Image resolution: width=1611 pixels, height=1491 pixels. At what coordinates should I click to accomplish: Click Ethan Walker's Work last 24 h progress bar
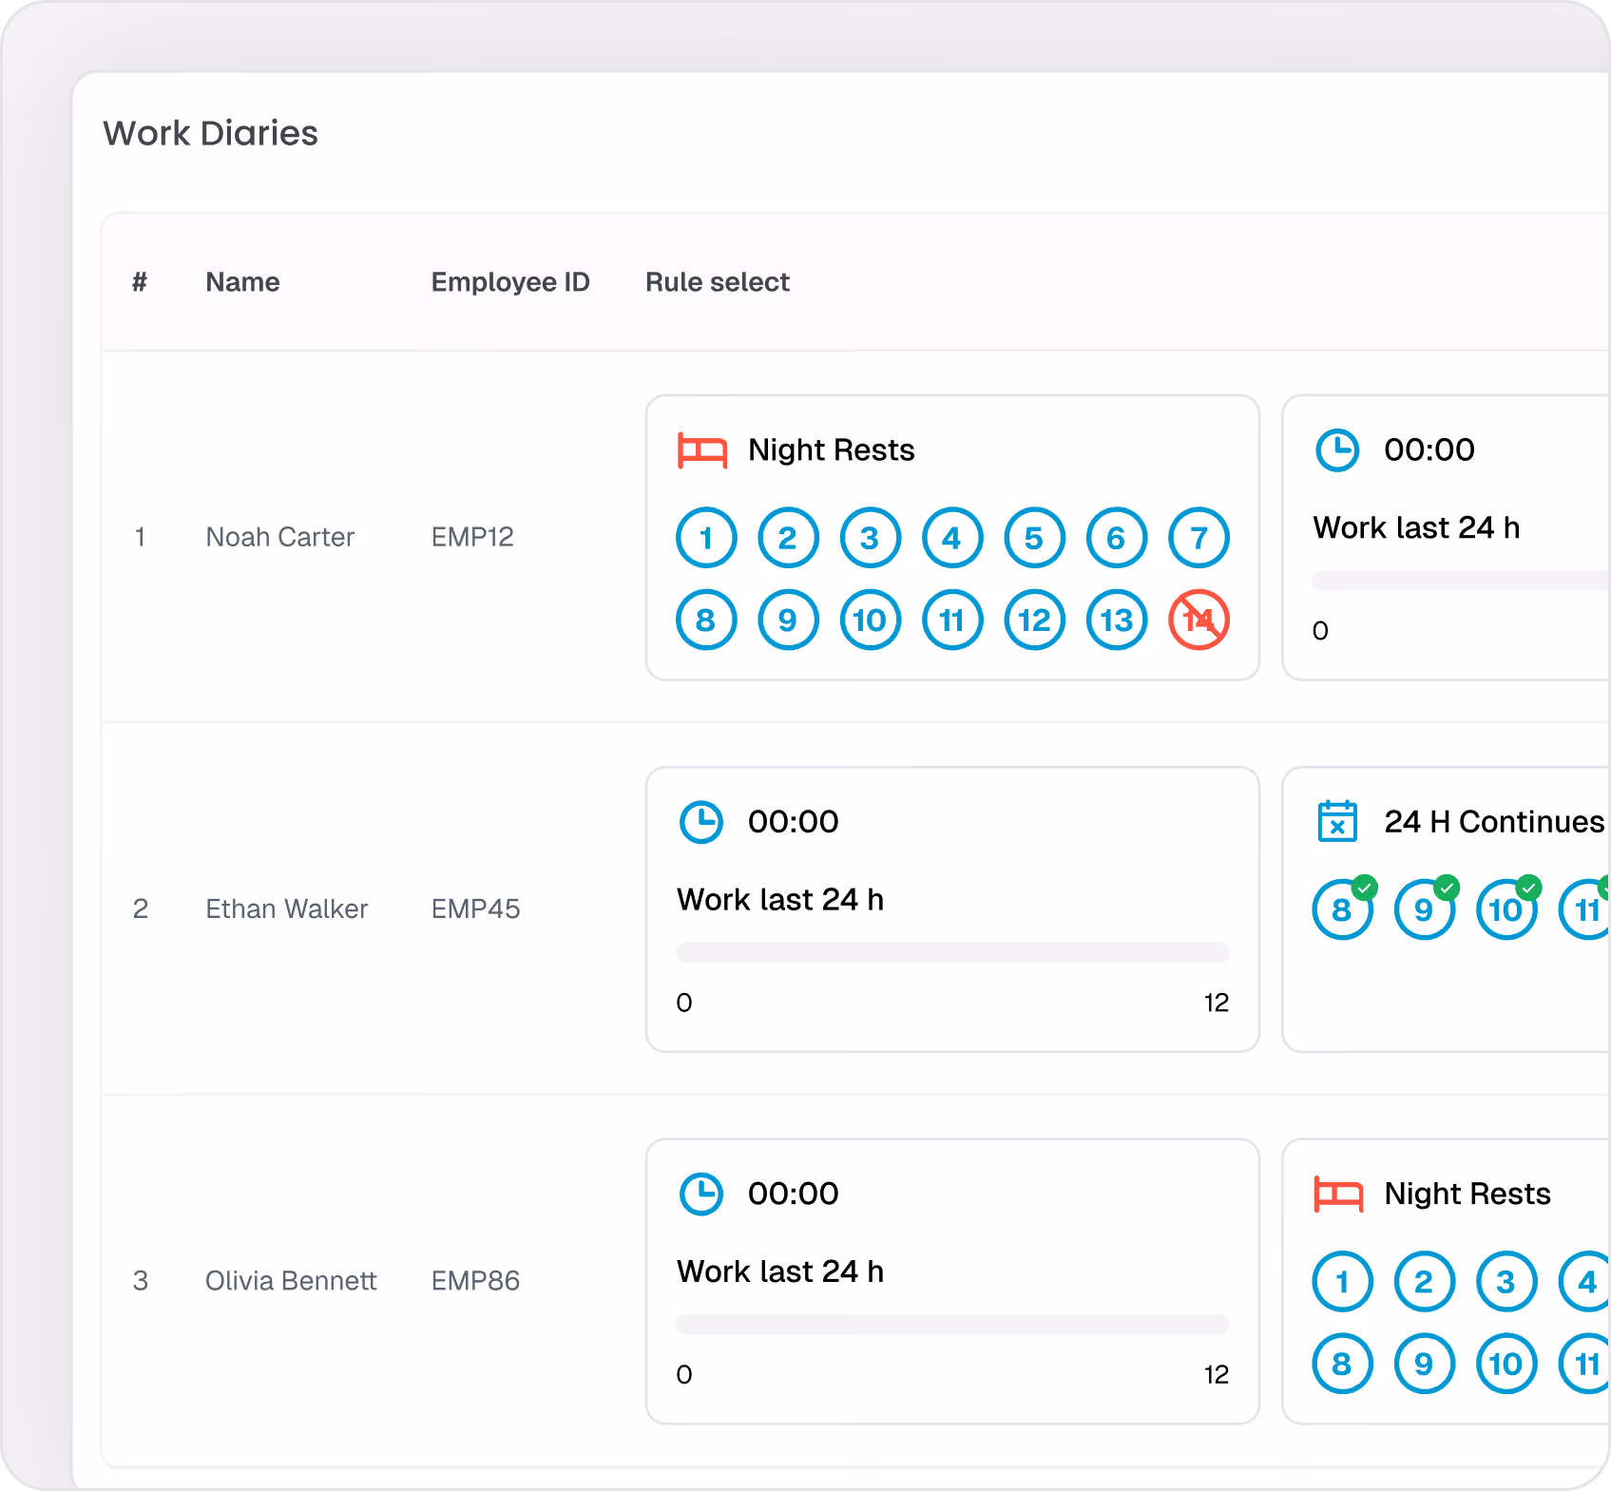(x=952, y=952)
